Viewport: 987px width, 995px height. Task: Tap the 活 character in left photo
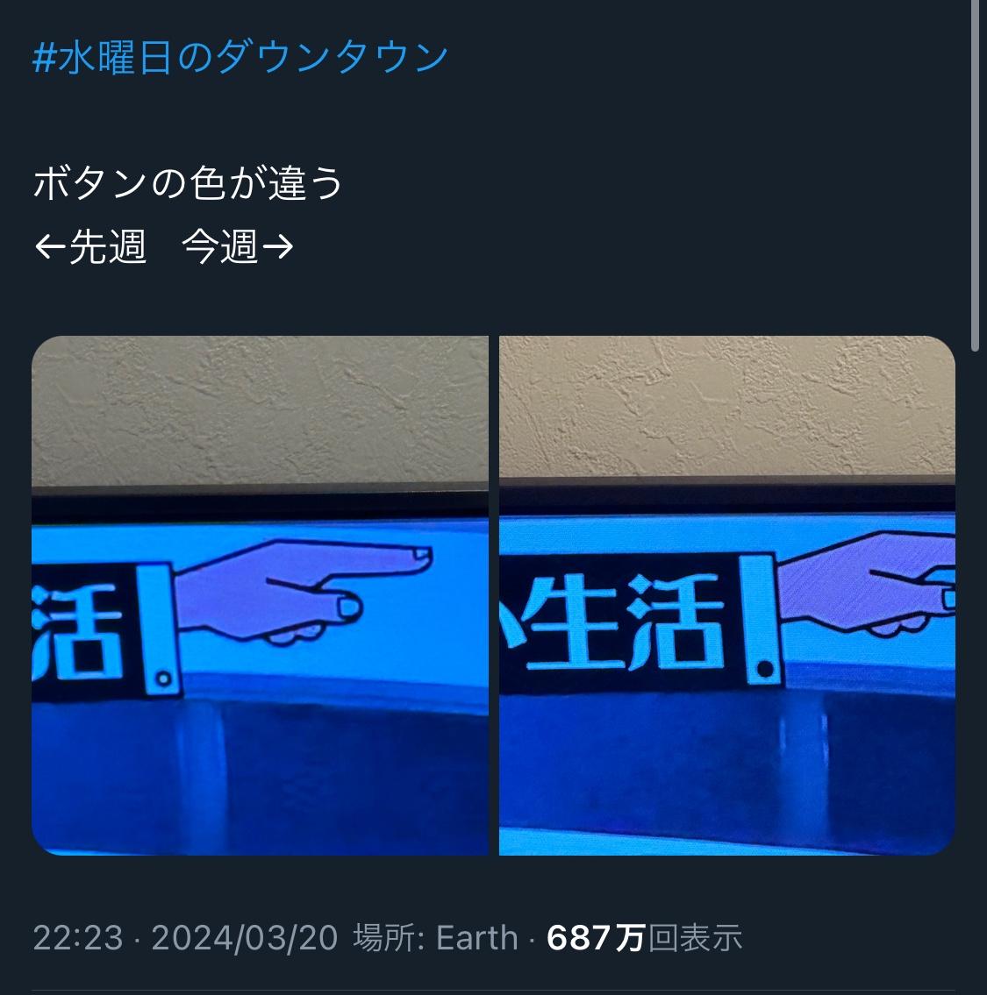pos(76,631)
